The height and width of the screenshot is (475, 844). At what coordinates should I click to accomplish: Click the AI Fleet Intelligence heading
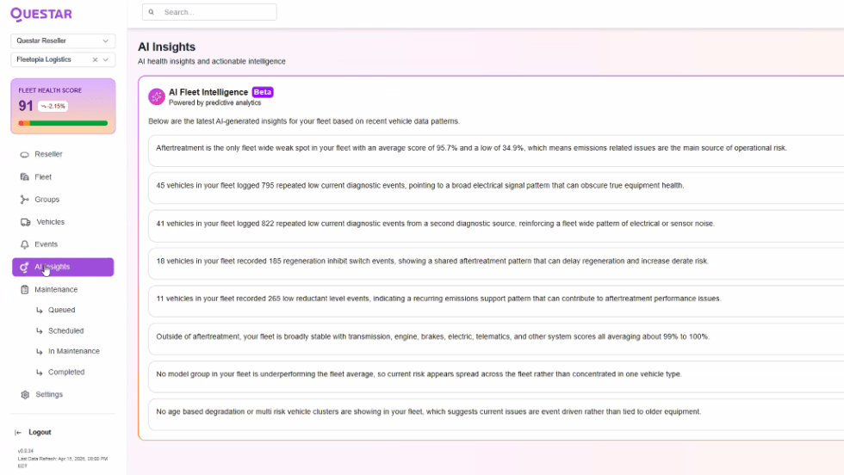tap(208, 92)
